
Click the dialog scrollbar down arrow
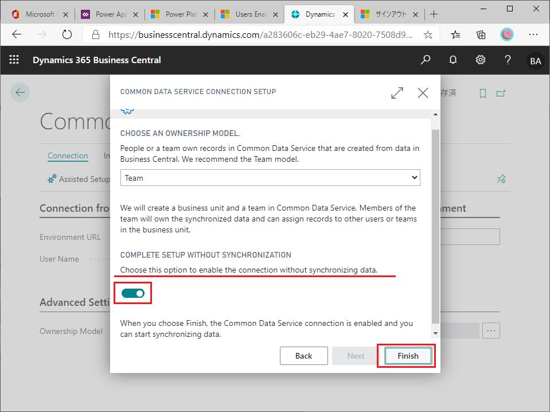pyautogui.click(x=435, y=333)
